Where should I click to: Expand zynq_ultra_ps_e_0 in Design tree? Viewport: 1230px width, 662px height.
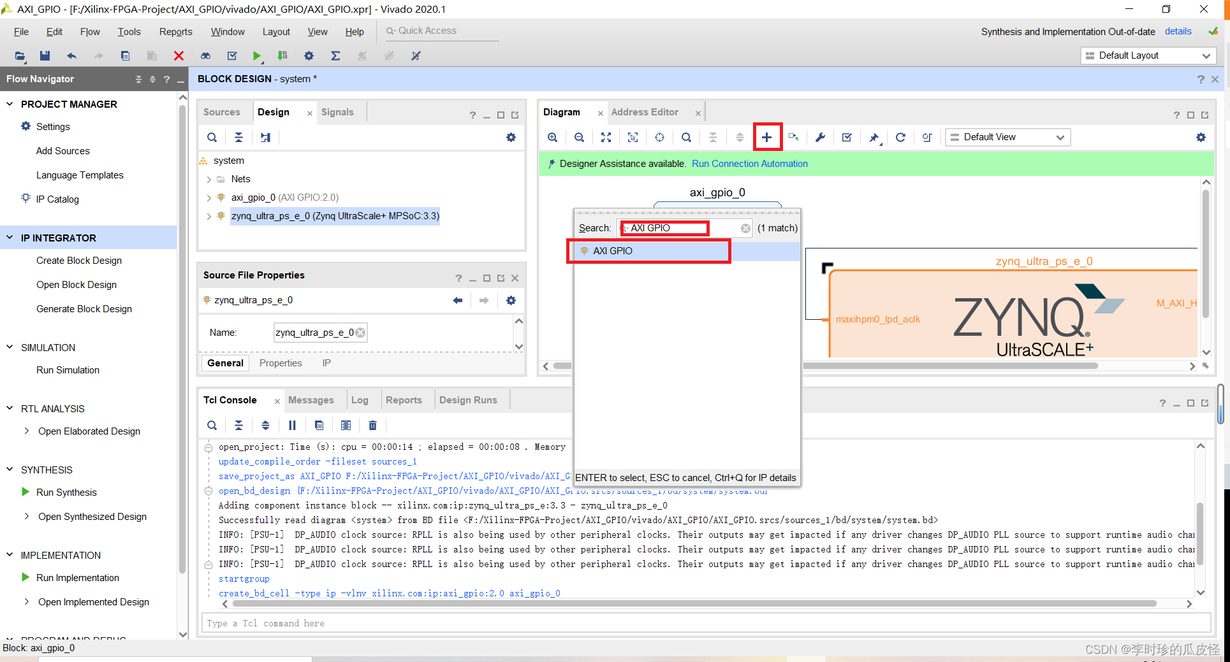click(209, 216)
